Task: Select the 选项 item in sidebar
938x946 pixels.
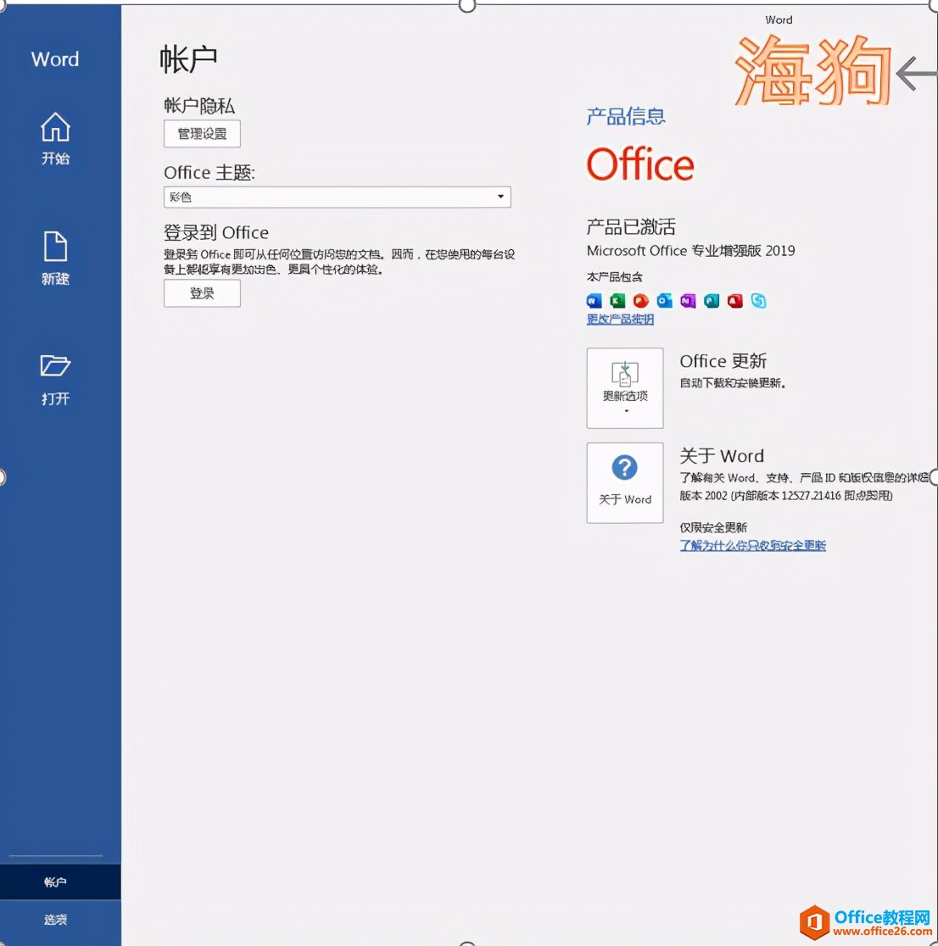Action: click(x=60, y=920)
